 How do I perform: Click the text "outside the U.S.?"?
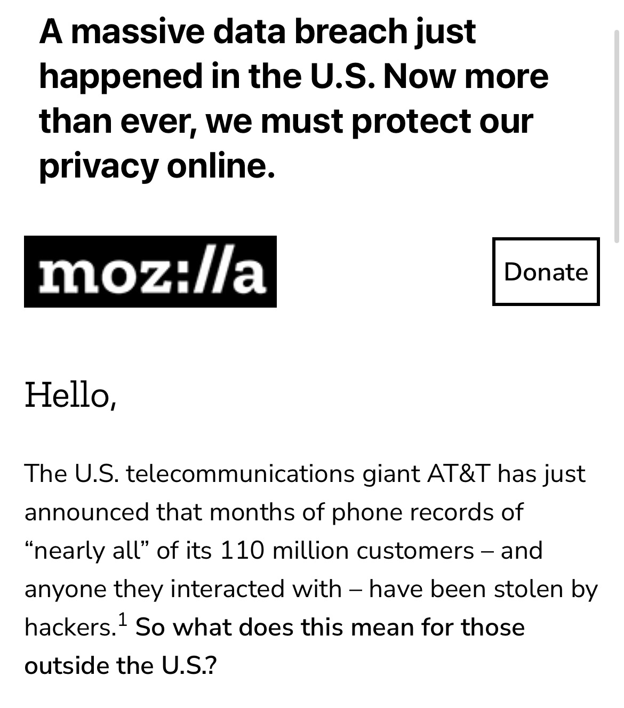pyautogui.click(x=121, y=665)
